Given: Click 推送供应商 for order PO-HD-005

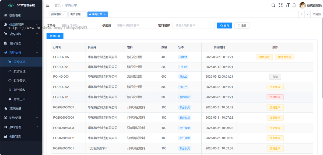Looking at the screenshot, I should 285,57.
